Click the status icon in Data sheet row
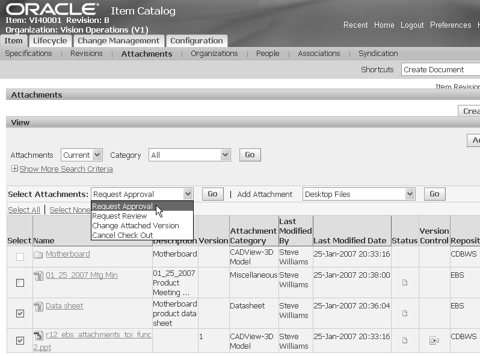The image size is (480, 356). tap(405, 313)
